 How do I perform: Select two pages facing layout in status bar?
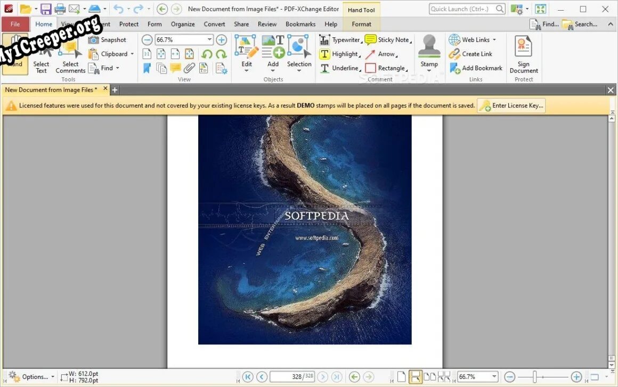point(429,377)
